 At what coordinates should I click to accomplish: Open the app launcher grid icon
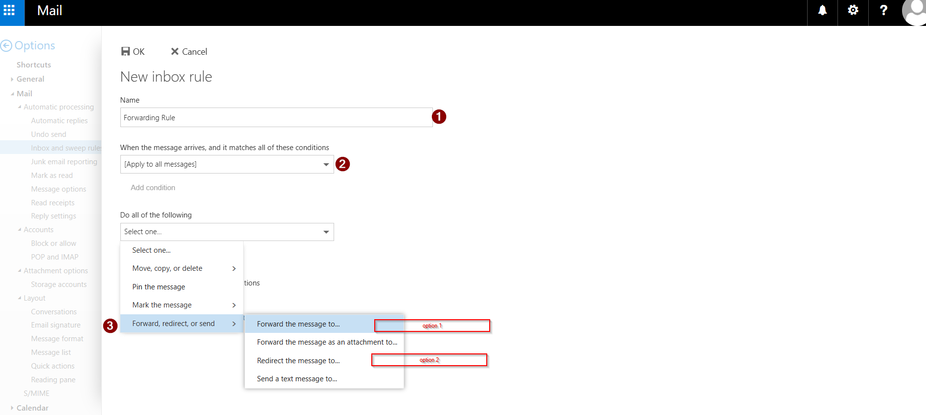click(9, 10)
